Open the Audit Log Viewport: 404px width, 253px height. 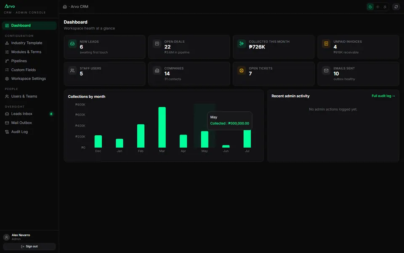(29, 132)
